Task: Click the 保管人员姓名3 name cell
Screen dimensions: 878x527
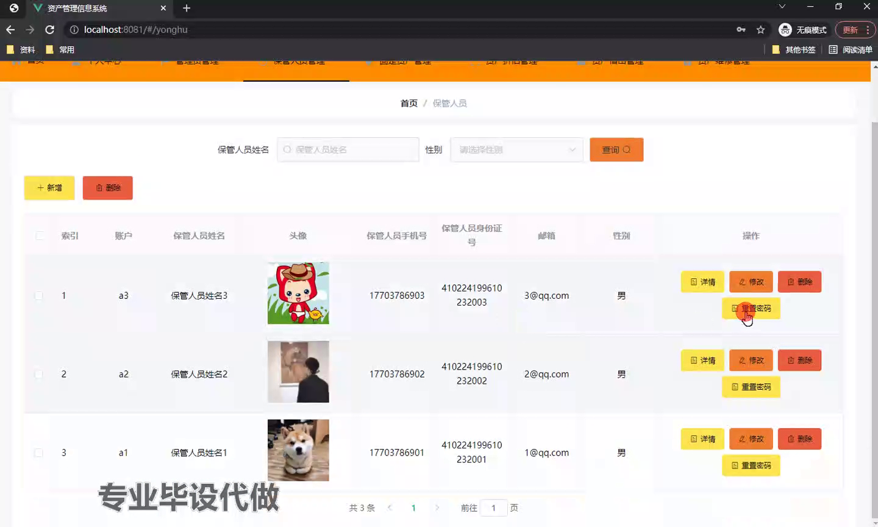Action: pyautogui.click(x=199, y=295)
